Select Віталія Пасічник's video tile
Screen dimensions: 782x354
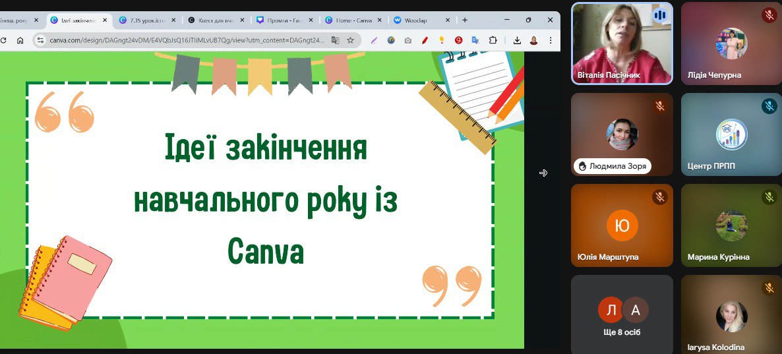pos(622,44)
